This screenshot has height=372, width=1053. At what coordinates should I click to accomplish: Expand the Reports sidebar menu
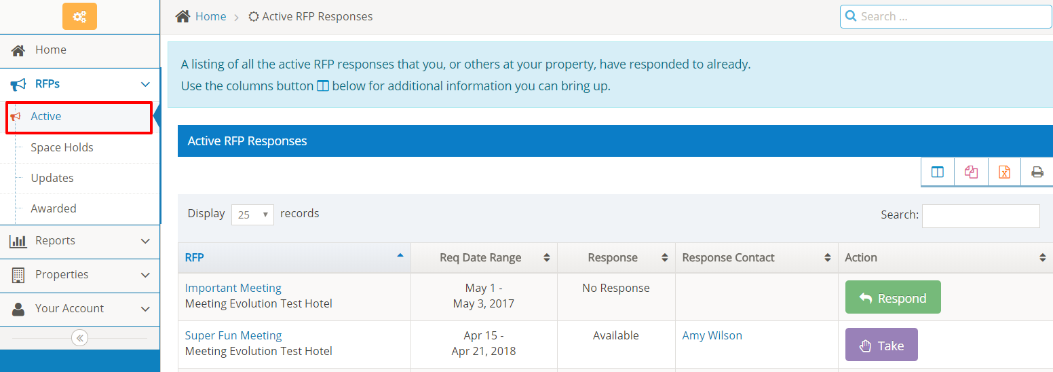point(79,241)
